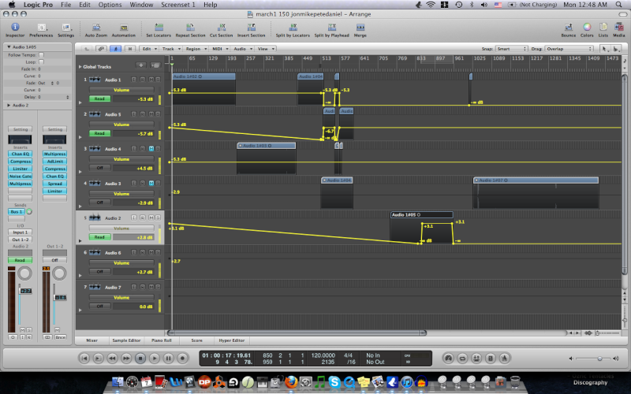Image resolution: width=631 pixels, height=394 pixels.
Task: Toggle the blue Catch playhead button
Action: click(x=115, y=49)
